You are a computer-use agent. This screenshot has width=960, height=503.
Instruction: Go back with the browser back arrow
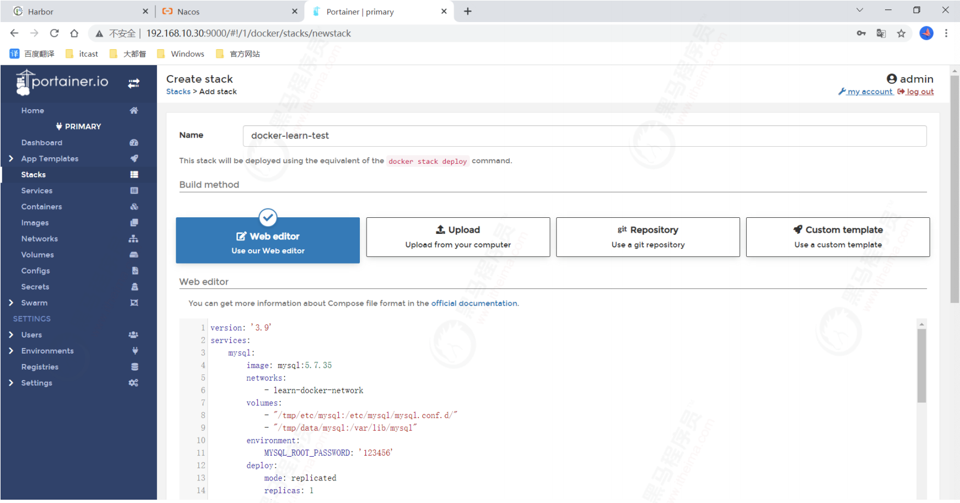14,33
